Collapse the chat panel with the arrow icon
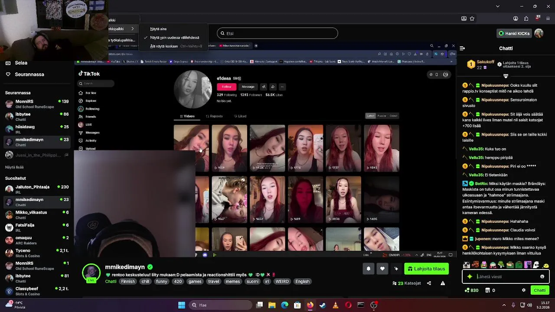Viewport: 555px width, 312px height. coord(462,49)
